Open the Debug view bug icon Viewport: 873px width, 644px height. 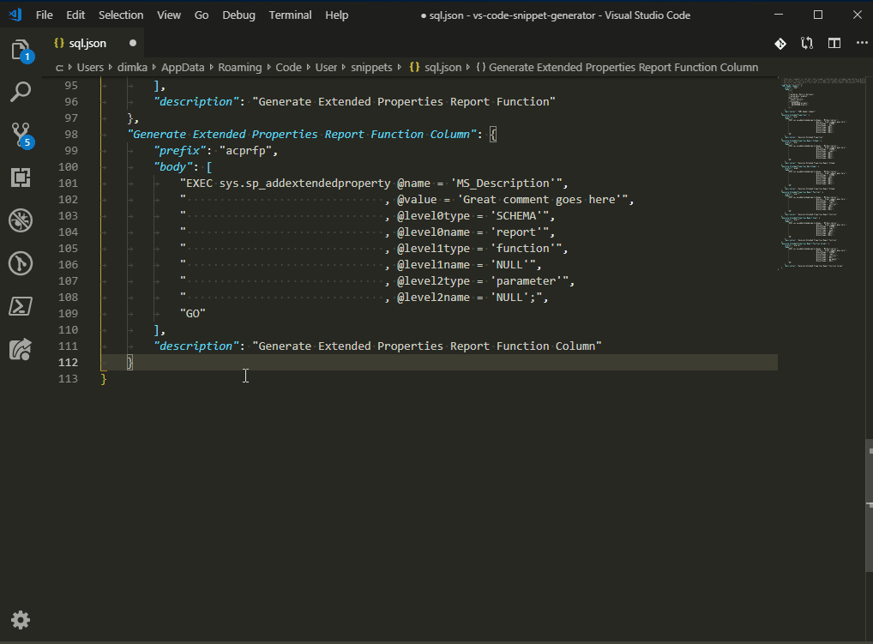[21, 220]
